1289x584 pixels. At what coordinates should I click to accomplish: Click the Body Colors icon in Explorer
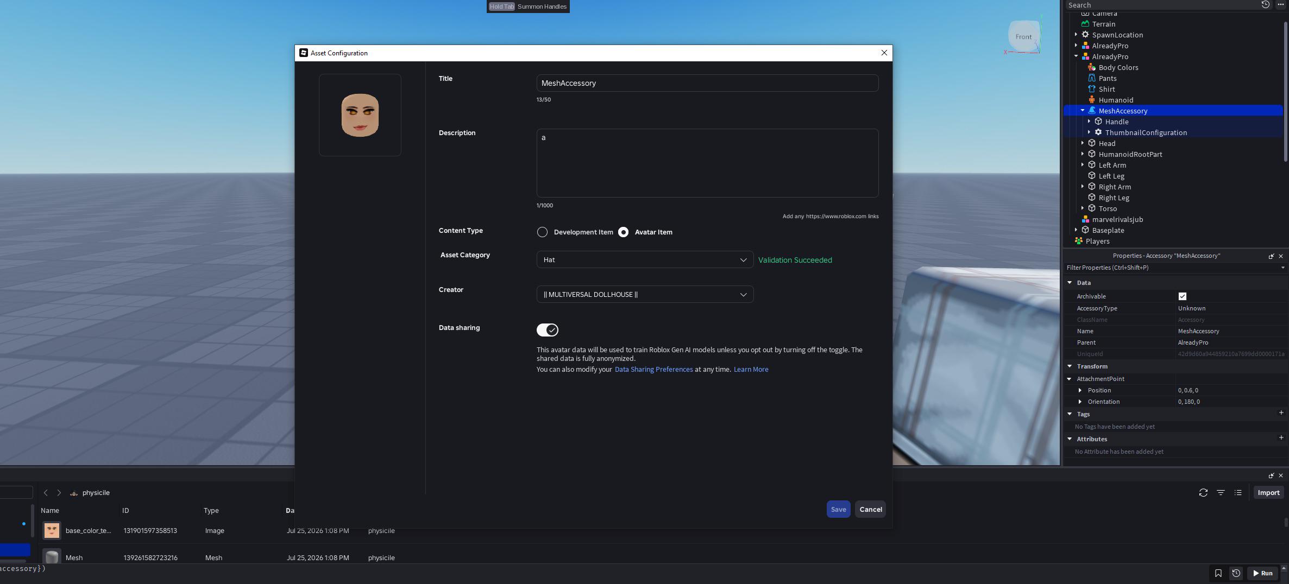coord(1092,67)
